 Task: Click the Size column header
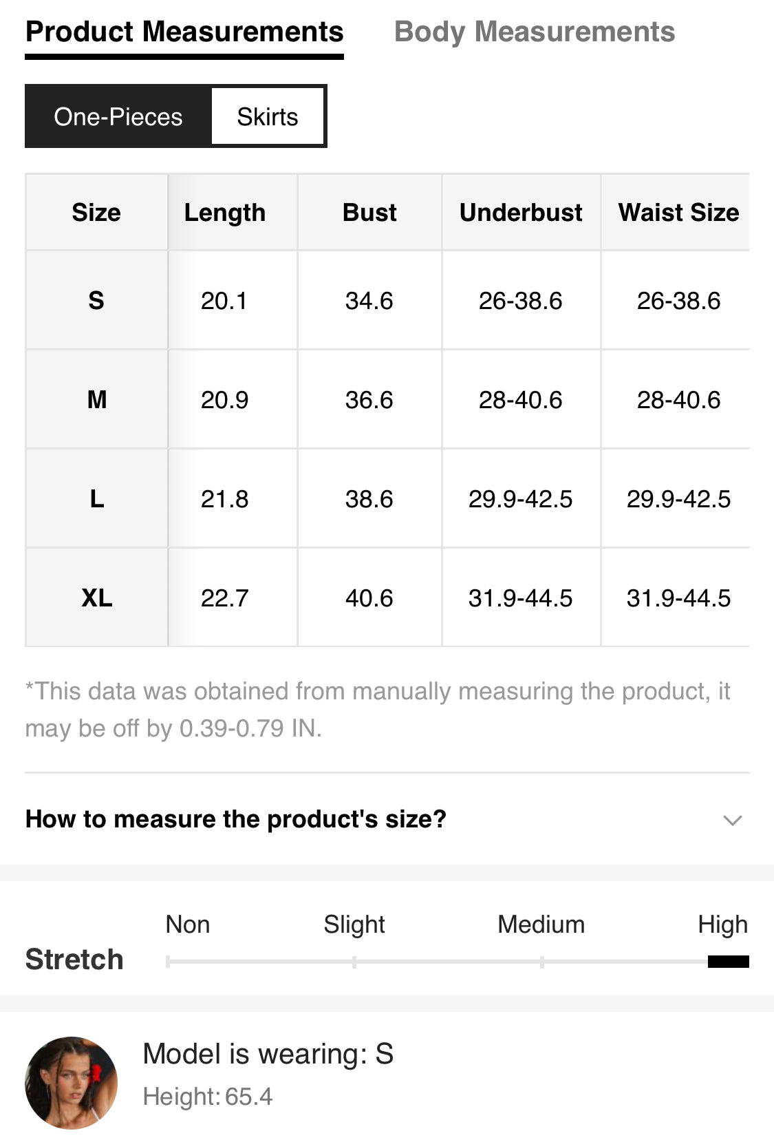(96, 213)
